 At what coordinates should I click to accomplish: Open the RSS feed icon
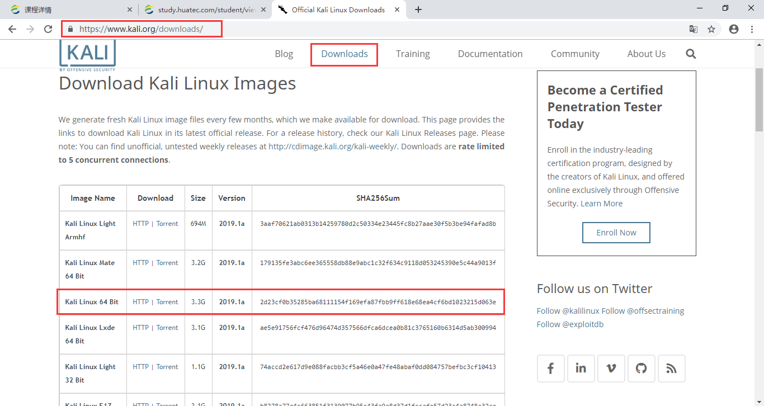671,368
